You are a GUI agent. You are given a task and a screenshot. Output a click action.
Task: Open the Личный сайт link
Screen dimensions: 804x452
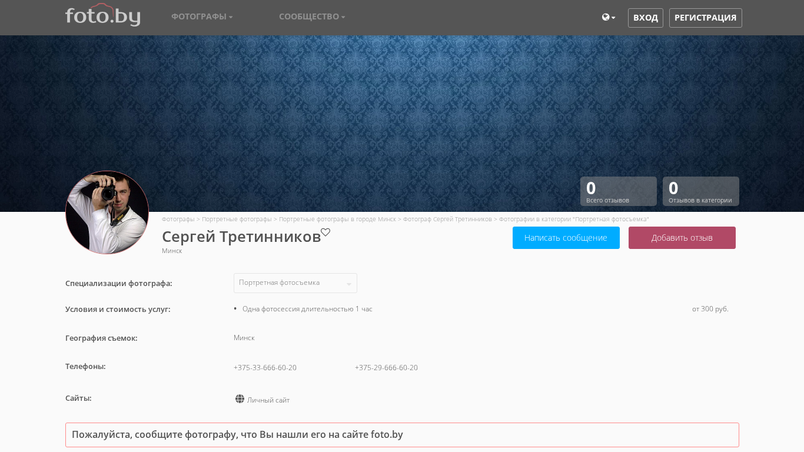268,400
